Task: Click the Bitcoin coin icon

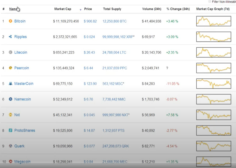Action: tap(11, 21)
